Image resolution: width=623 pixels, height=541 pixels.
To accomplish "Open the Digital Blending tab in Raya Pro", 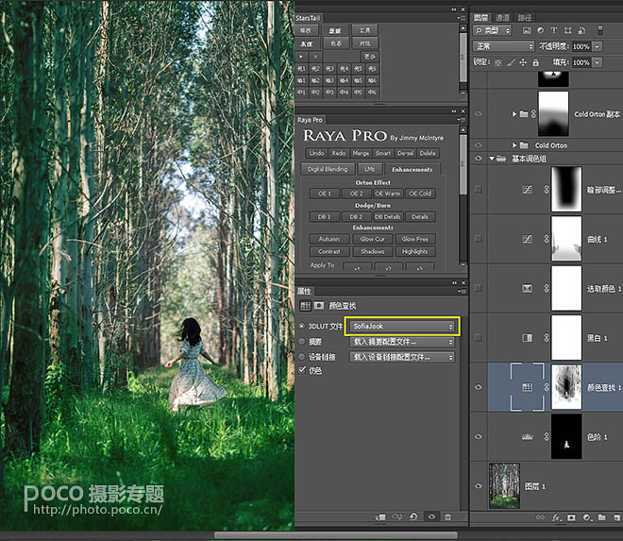I will [328, 169].
